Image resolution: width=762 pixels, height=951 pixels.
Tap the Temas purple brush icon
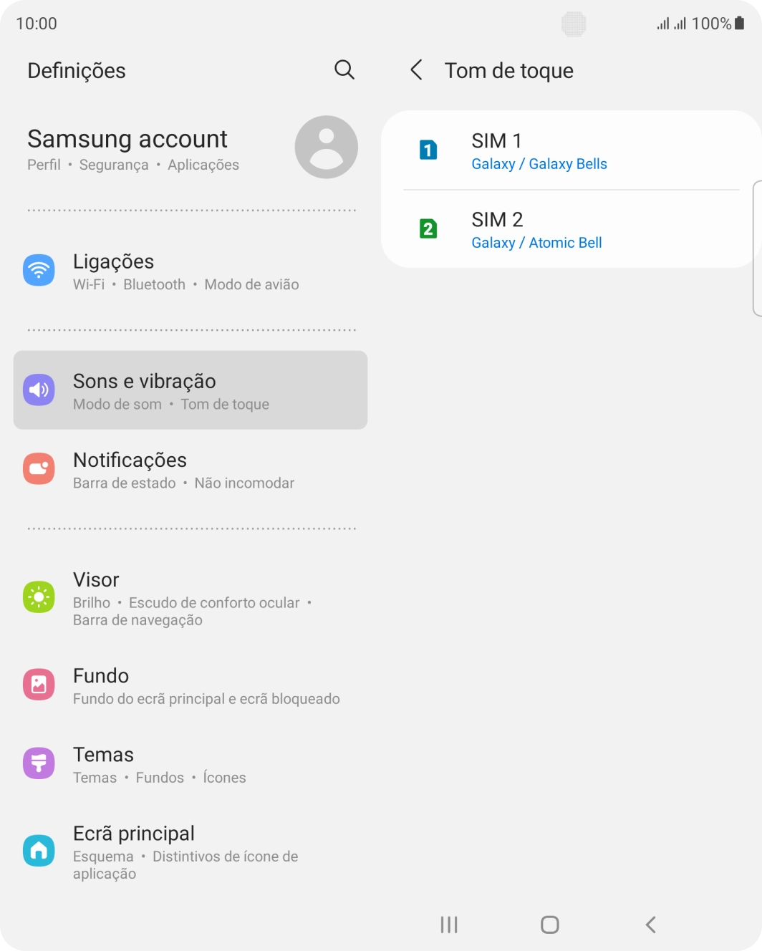[x=39, y=763]
